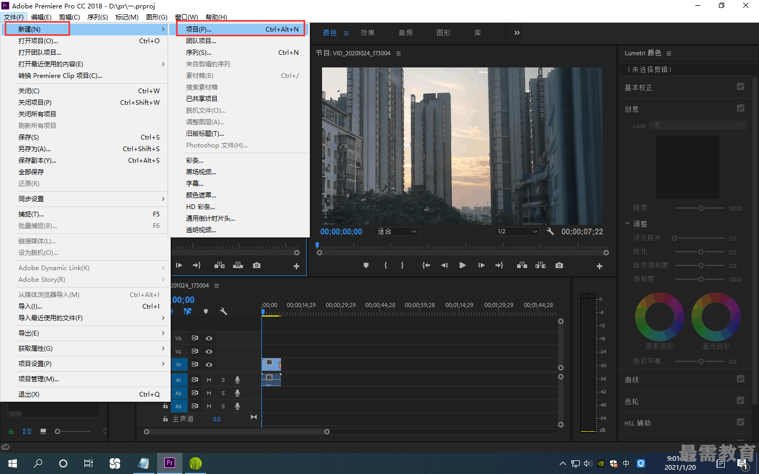Uncheck the 基本校正 section checkbox

click(741, 86)
